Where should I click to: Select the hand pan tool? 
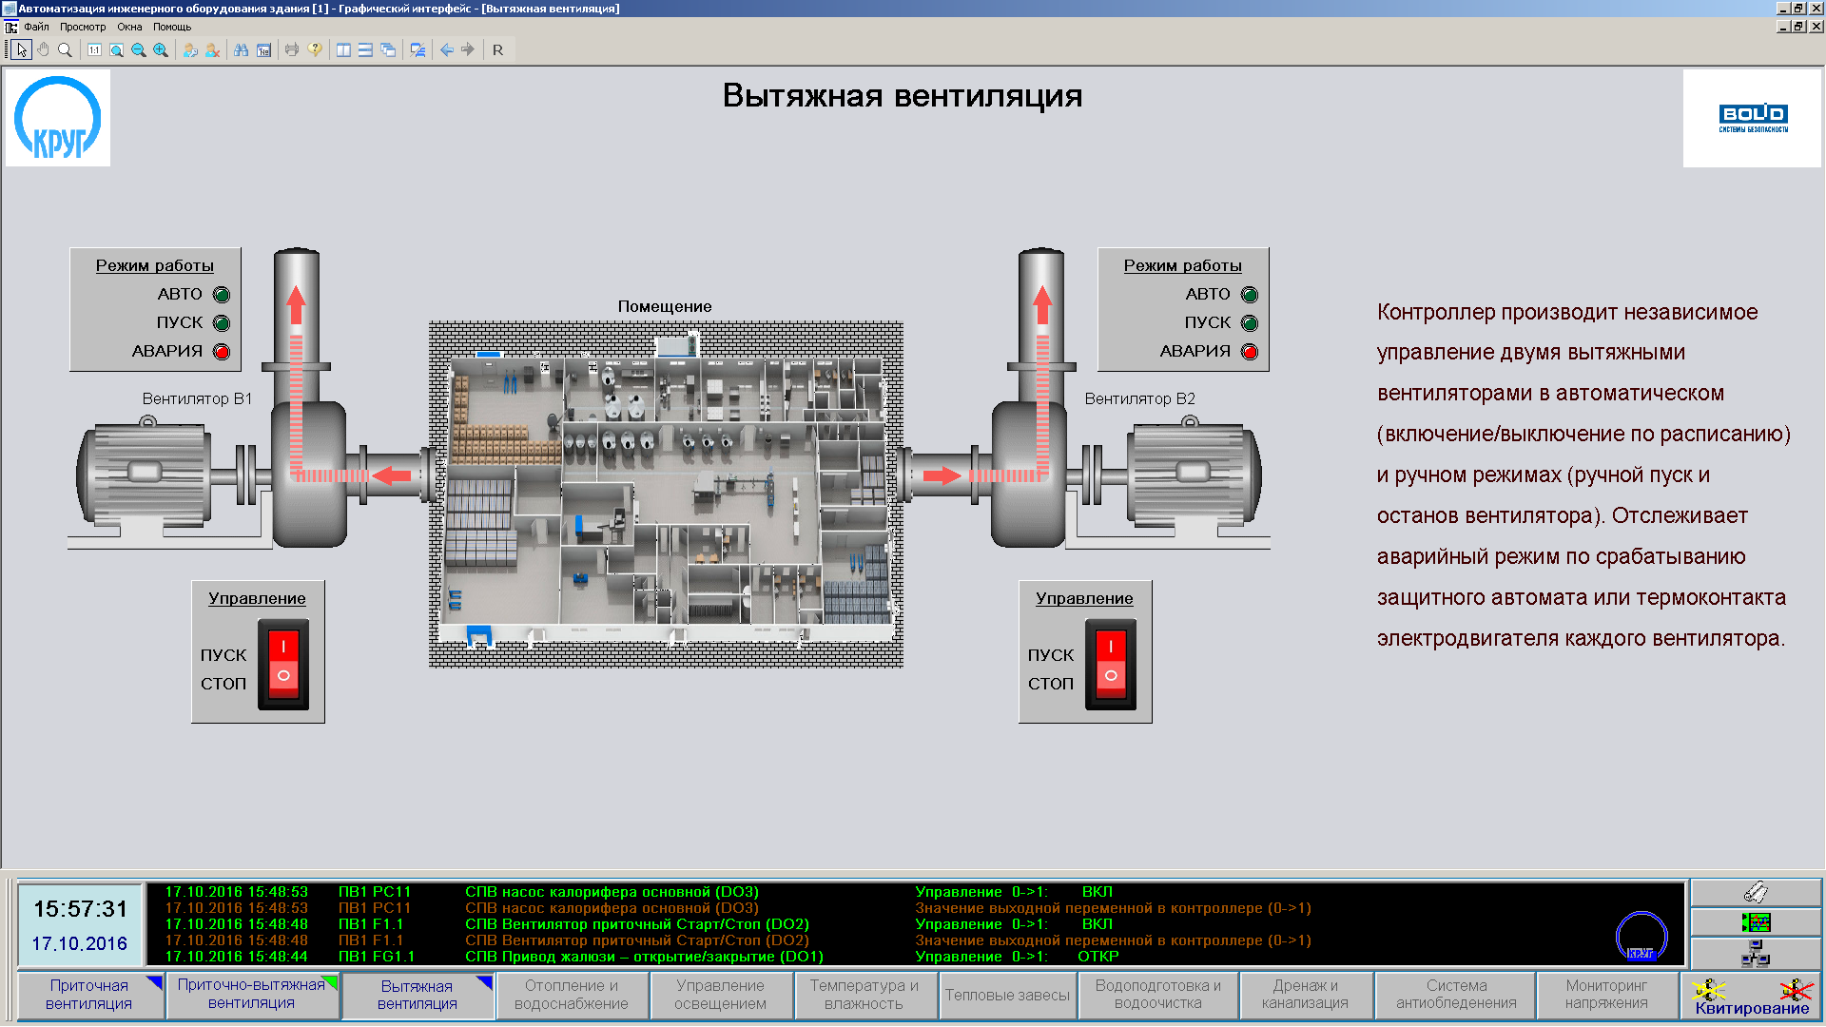pyautogui.click(x=43, y=49)
